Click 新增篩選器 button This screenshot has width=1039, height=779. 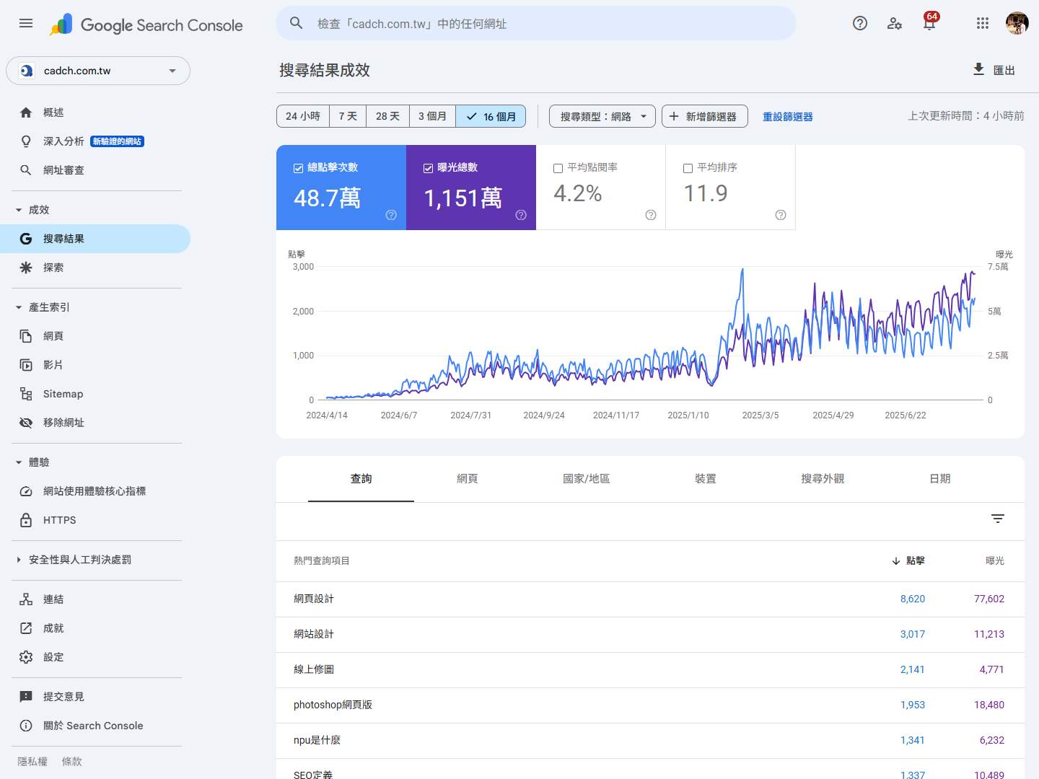(704, 116)
